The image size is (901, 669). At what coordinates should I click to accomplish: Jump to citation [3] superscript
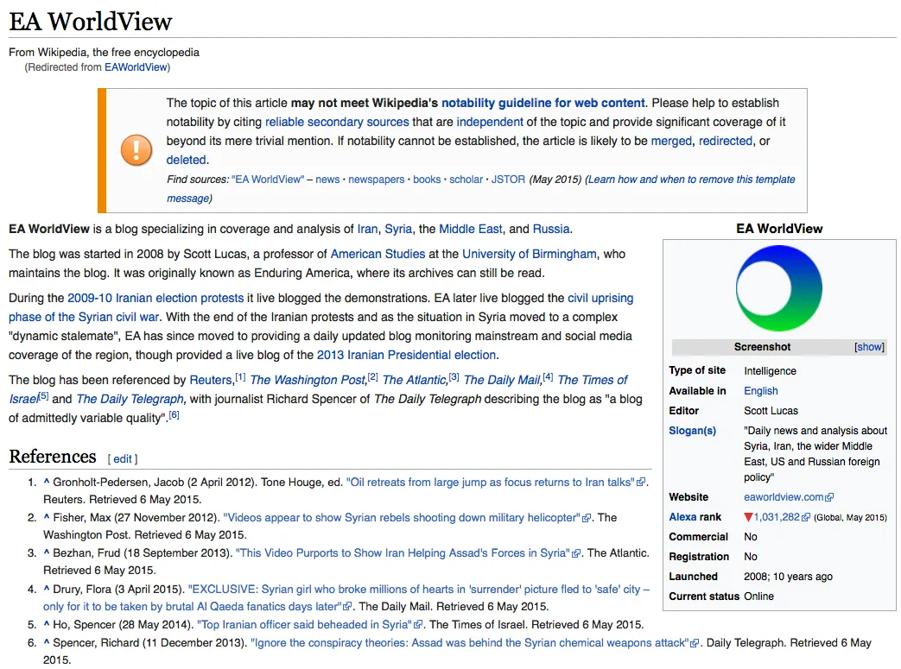click(454, 376)
